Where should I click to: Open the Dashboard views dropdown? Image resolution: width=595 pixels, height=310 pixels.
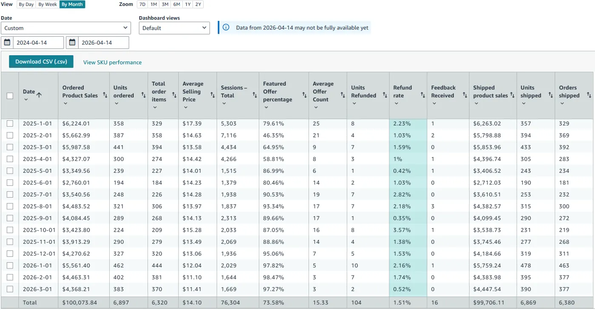[174, 28]
